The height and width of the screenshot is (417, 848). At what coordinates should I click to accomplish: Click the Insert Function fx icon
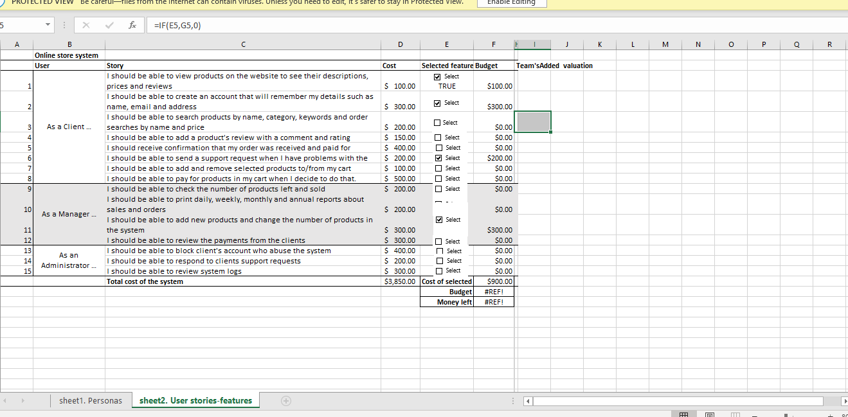(x=132, y=25)
